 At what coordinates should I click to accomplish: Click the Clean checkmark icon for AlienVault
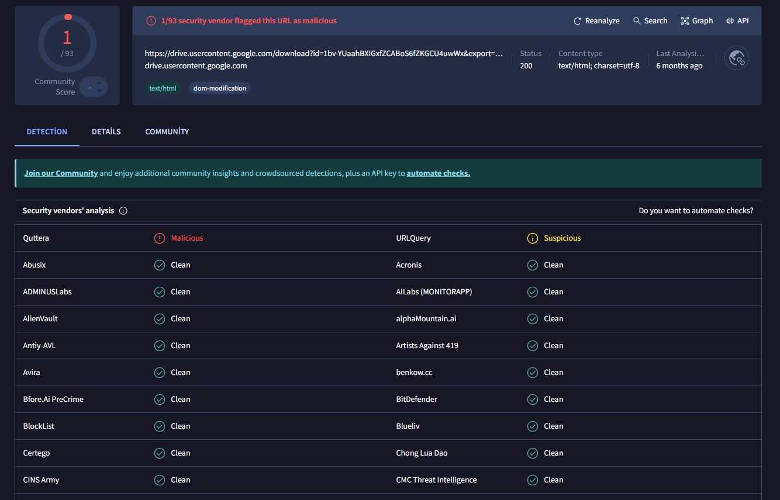pyautogui.click(x=160, y=319)
